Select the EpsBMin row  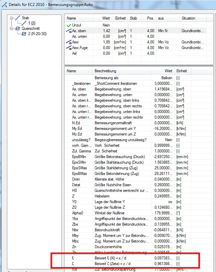[x=128, y=157]
